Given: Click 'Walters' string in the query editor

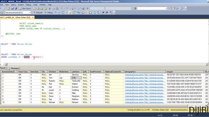Looking at the screenshot, I should (37, 57).
